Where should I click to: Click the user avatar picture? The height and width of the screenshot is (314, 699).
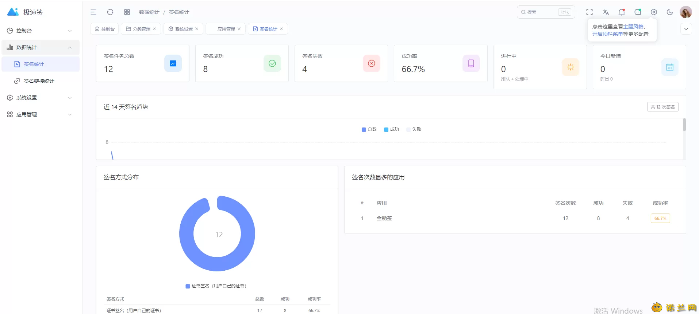tap(685, 12)
